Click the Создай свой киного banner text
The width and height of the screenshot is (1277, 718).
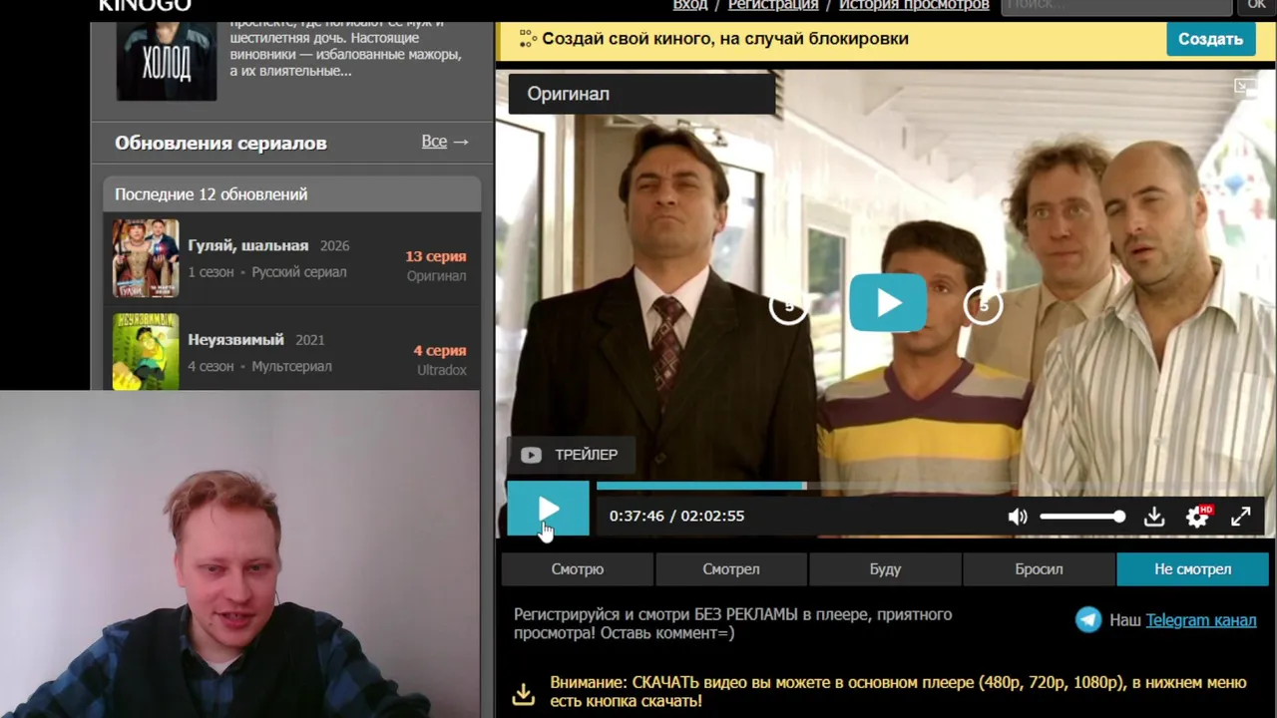coord(725,39)
